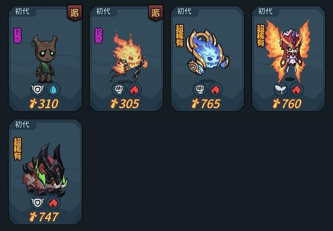Click the fire icon on the 765 card
333x231 pixels.
216,89
